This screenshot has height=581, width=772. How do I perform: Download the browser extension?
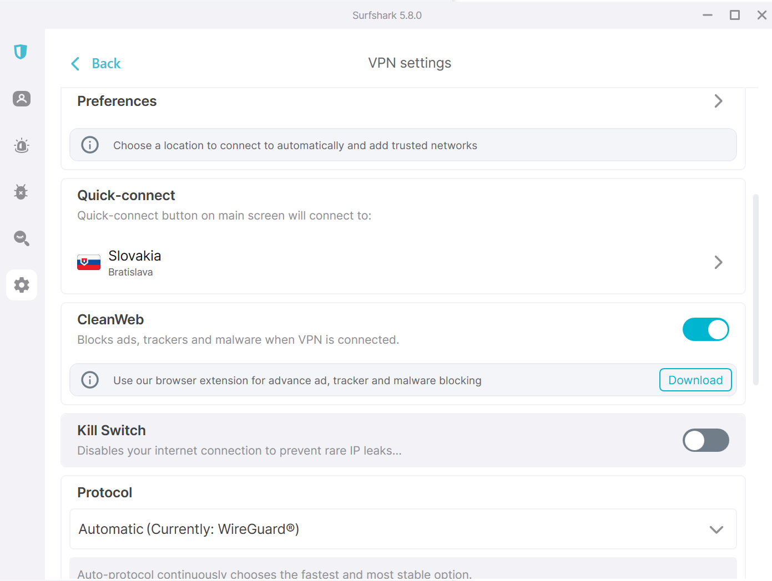click(x=695, y=380)
